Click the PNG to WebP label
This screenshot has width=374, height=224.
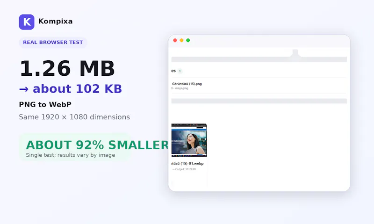(x=45, y=104)
